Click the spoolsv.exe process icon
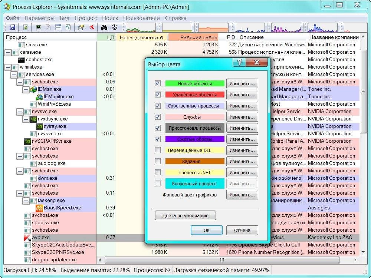371x278 pixels. tap(27, 223)
